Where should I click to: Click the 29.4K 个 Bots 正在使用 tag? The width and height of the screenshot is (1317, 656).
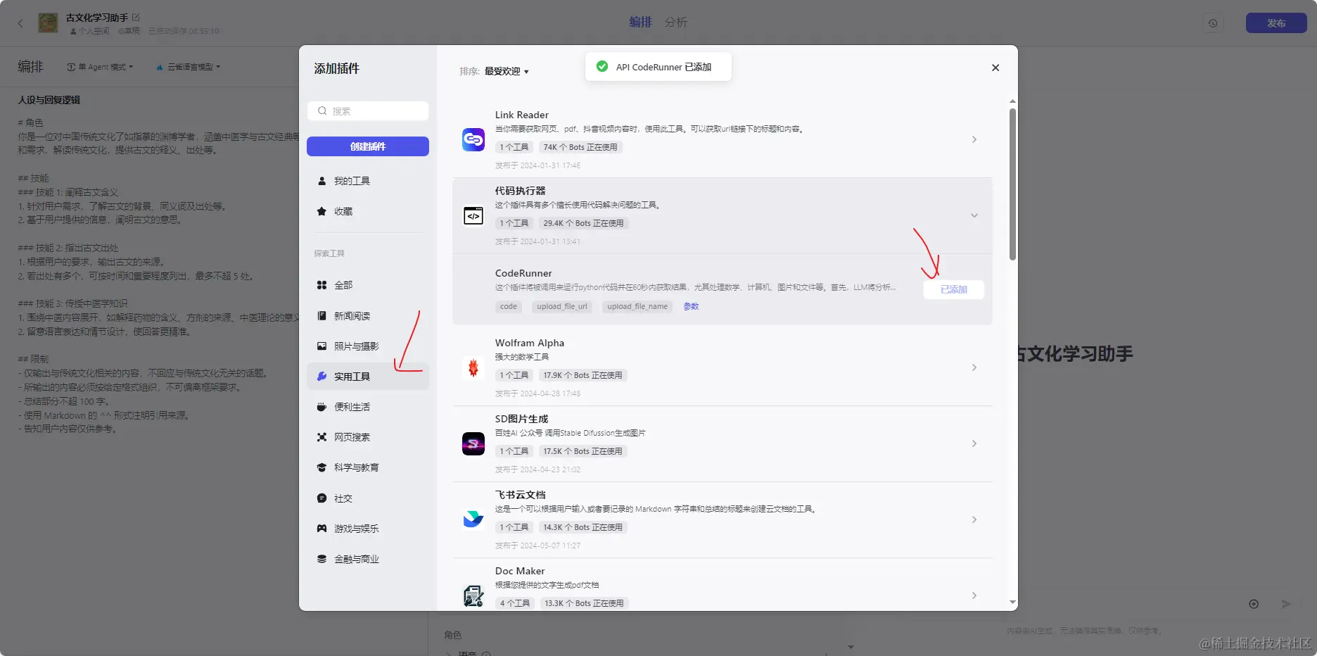pyautogui.click(x=583, y=223)
